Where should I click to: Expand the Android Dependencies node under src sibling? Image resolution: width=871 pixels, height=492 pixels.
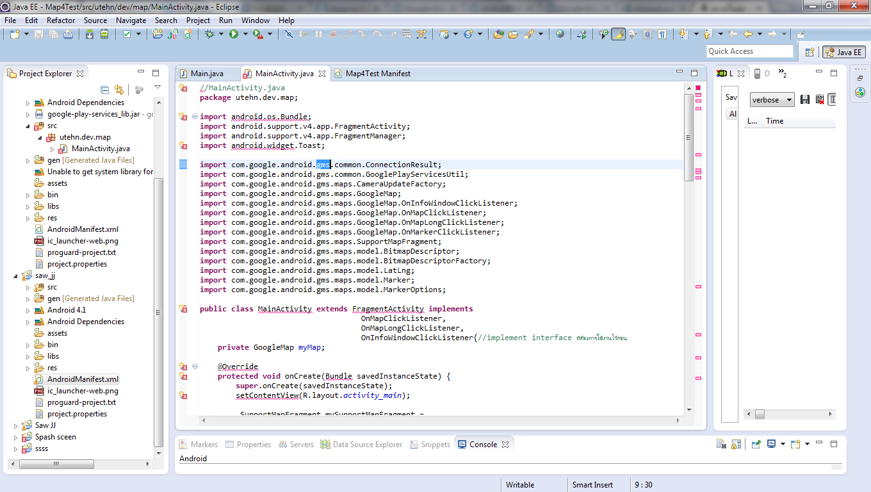[28, 102]
